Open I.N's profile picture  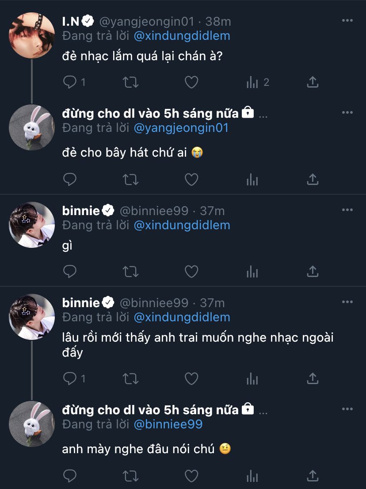[x=32, y=35]
